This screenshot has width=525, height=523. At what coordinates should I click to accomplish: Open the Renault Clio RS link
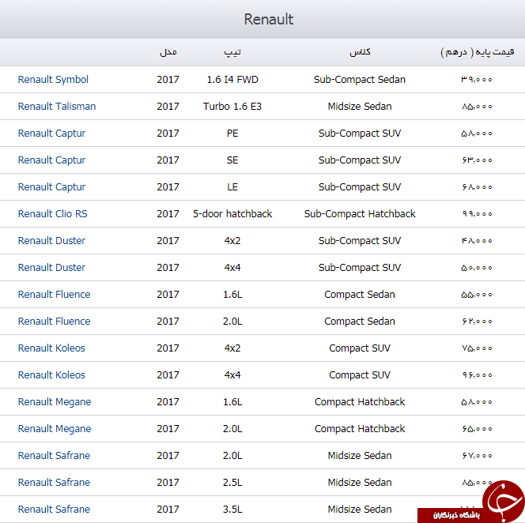tap(52, 214)
